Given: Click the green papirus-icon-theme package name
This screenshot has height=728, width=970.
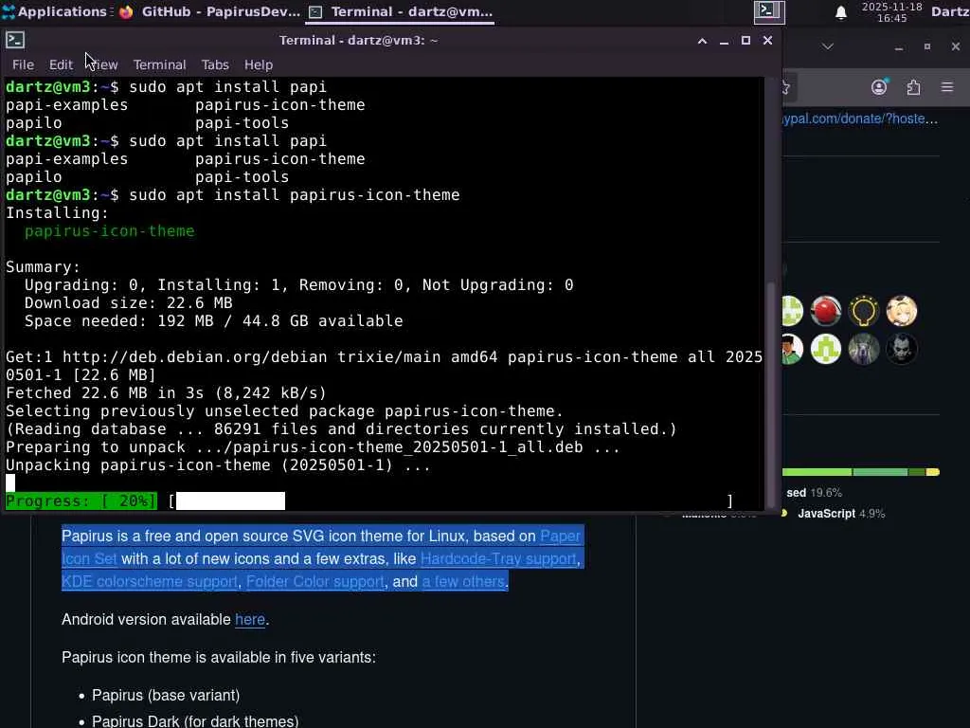Looking at the screenshot, I should 110,231.
